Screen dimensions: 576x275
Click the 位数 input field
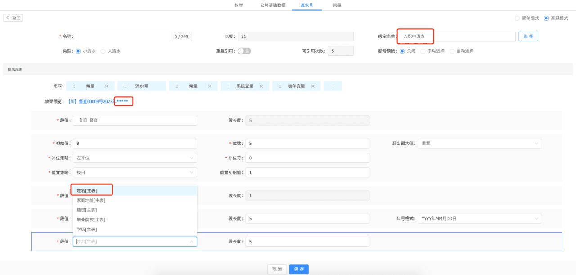tap(307, 144)
